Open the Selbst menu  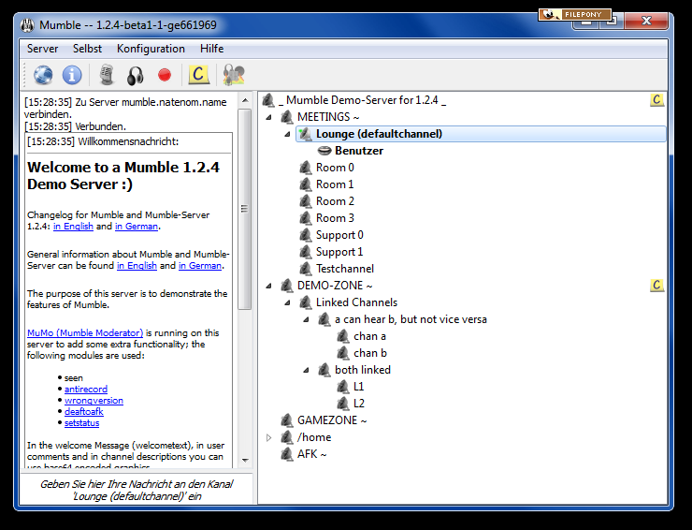pyautogui.click(x=87, y=49)
